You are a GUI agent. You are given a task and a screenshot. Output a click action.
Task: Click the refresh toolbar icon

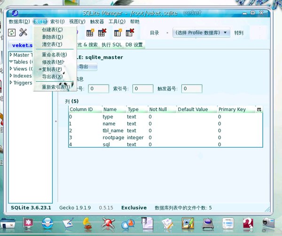click(12, 32)
